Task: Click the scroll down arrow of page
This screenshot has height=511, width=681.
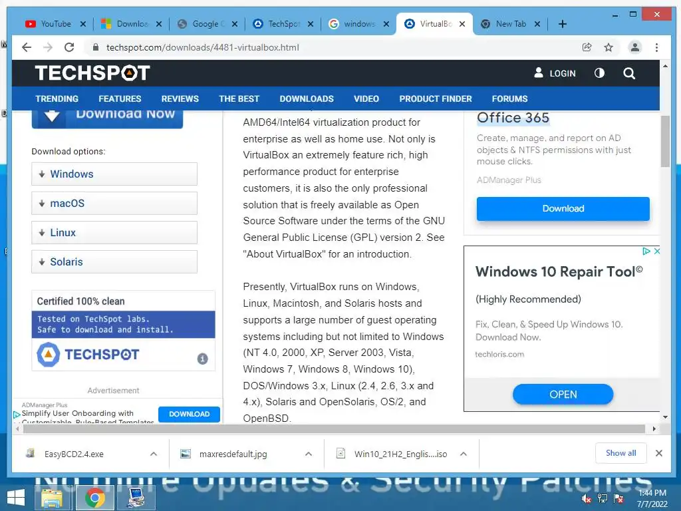Action: click(665, 417)
